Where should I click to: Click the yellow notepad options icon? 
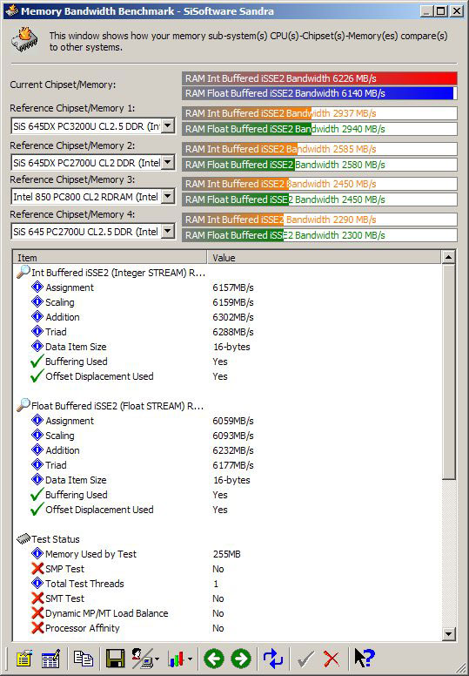pyautogui.click(x=24, y=659)
